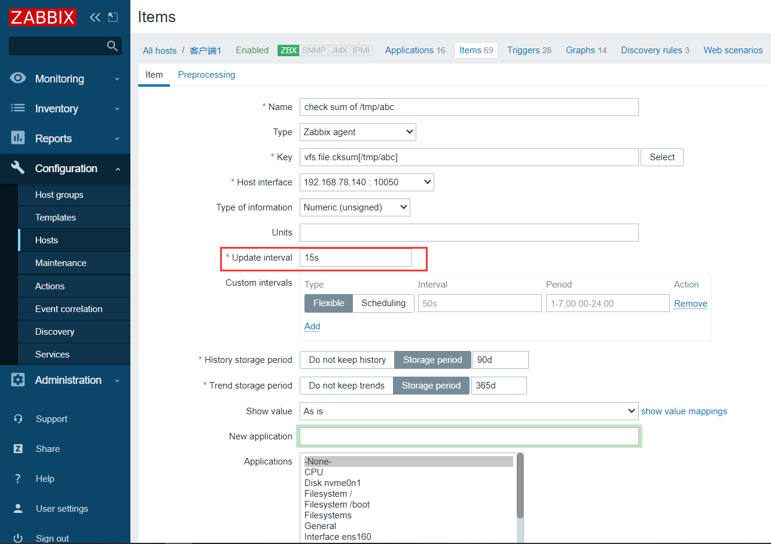Click the Support headset icon
This screenshot has height=544, width=771.
(18, 419)
